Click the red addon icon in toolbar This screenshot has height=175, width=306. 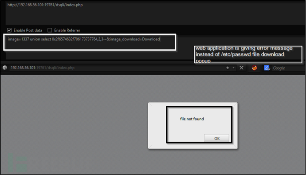[x=254, y=68]
